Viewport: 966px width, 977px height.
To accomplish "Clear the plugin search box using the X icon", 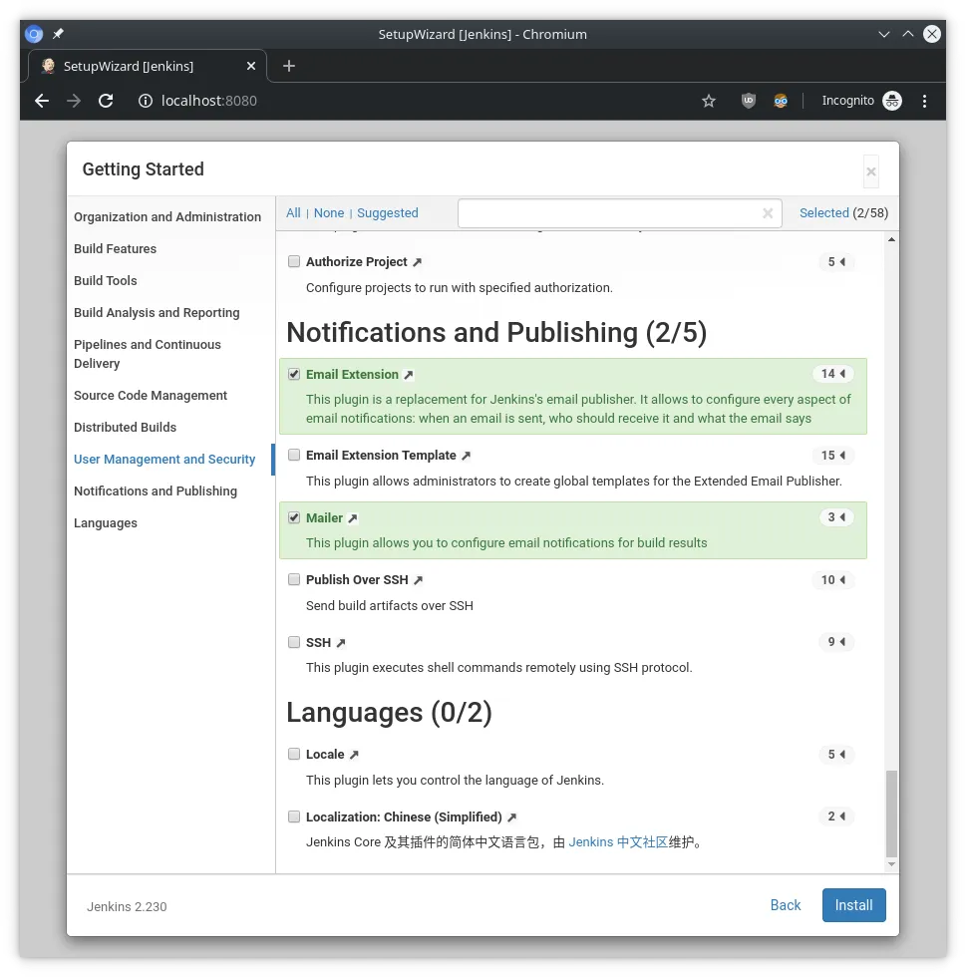I will 768,212.
